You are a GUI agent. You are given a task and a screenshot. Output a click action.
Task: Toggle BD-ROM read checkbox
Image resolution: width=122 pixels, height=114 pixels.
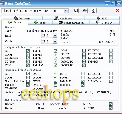click(84, 58)
